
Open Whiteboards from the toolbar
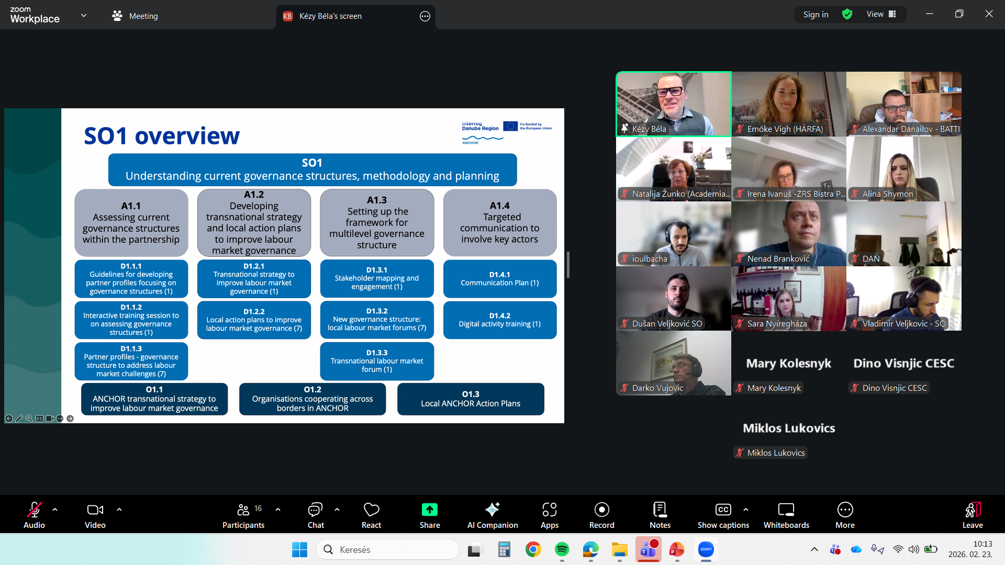786,515
